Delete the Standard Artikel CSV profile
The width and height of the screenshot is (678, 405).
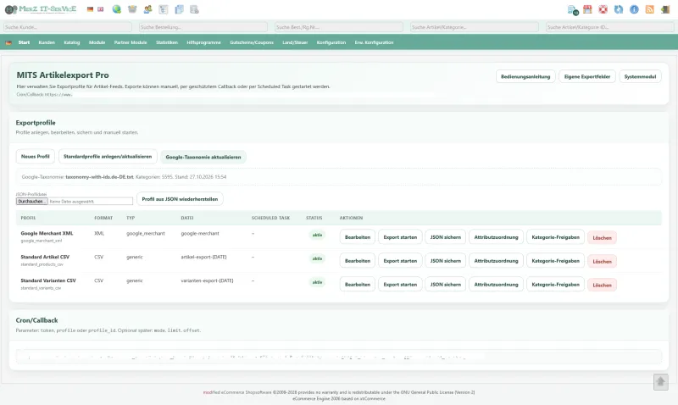pyautogui.click(x=602, y=262)
